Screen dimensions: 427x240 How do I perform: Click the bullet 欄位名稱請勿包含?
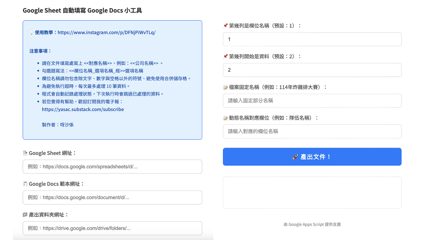pos(116,79)
